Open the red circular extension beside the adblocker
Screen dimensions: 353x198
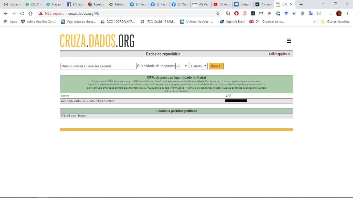coord(245,13)
